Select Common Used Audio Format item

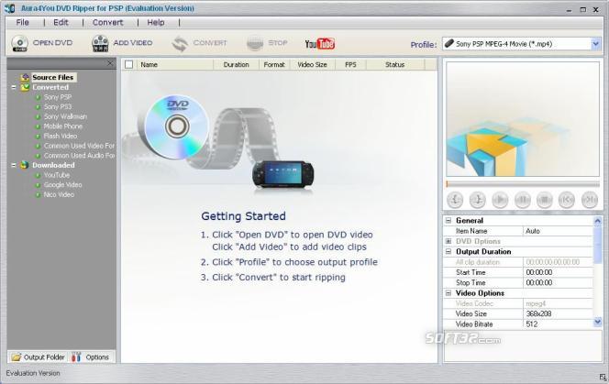[79, 155]
